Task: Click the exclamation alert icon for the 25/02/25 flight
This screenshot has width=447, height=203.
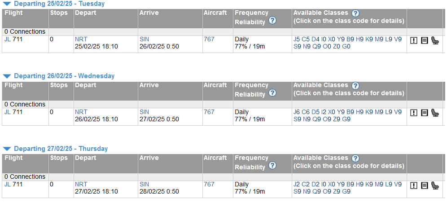Action: (x=414, y=40)
